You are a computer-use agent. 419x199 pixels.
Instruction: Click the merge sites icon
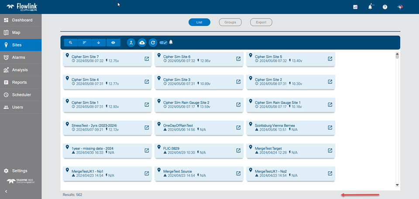coord(131,43)
